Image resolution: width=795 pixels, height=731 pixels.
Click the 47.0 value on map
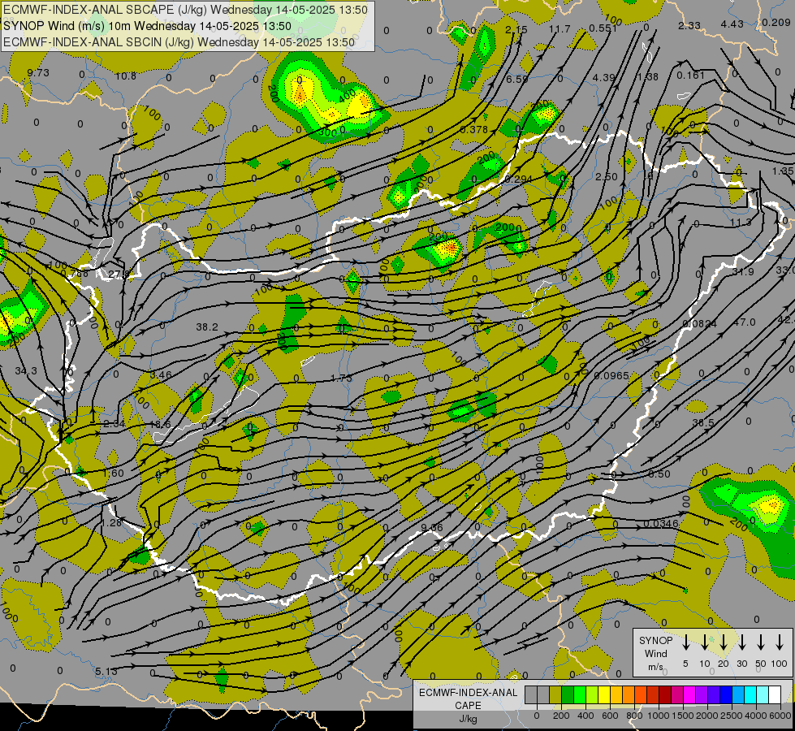click(745, 322)
